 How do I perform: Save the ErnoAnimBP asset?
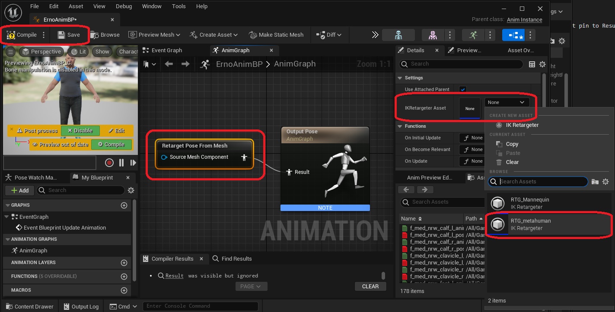coord(69,35)
